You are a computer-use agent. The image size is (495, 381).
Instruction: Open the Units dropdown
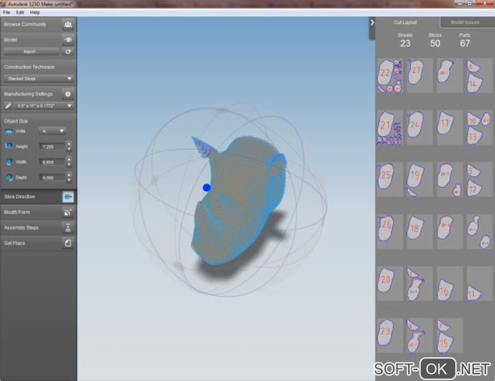pos(52,131)
